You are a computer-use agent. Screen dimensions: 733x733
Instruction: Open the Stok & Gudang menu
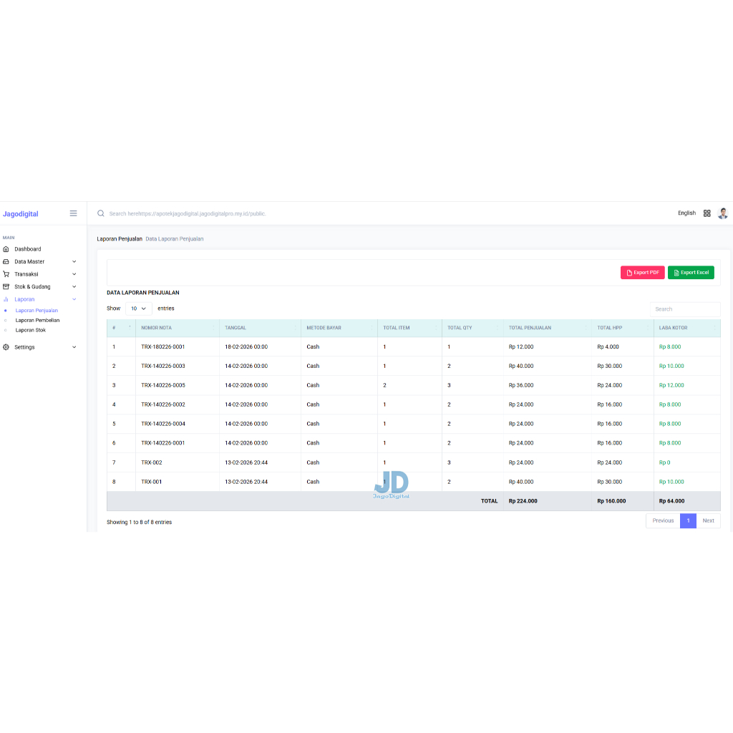(32, 286)
